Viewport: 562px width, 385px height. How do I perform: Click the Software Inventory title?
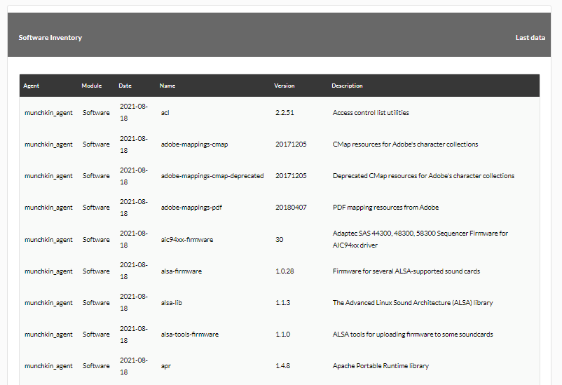click(x=50, y=38)
